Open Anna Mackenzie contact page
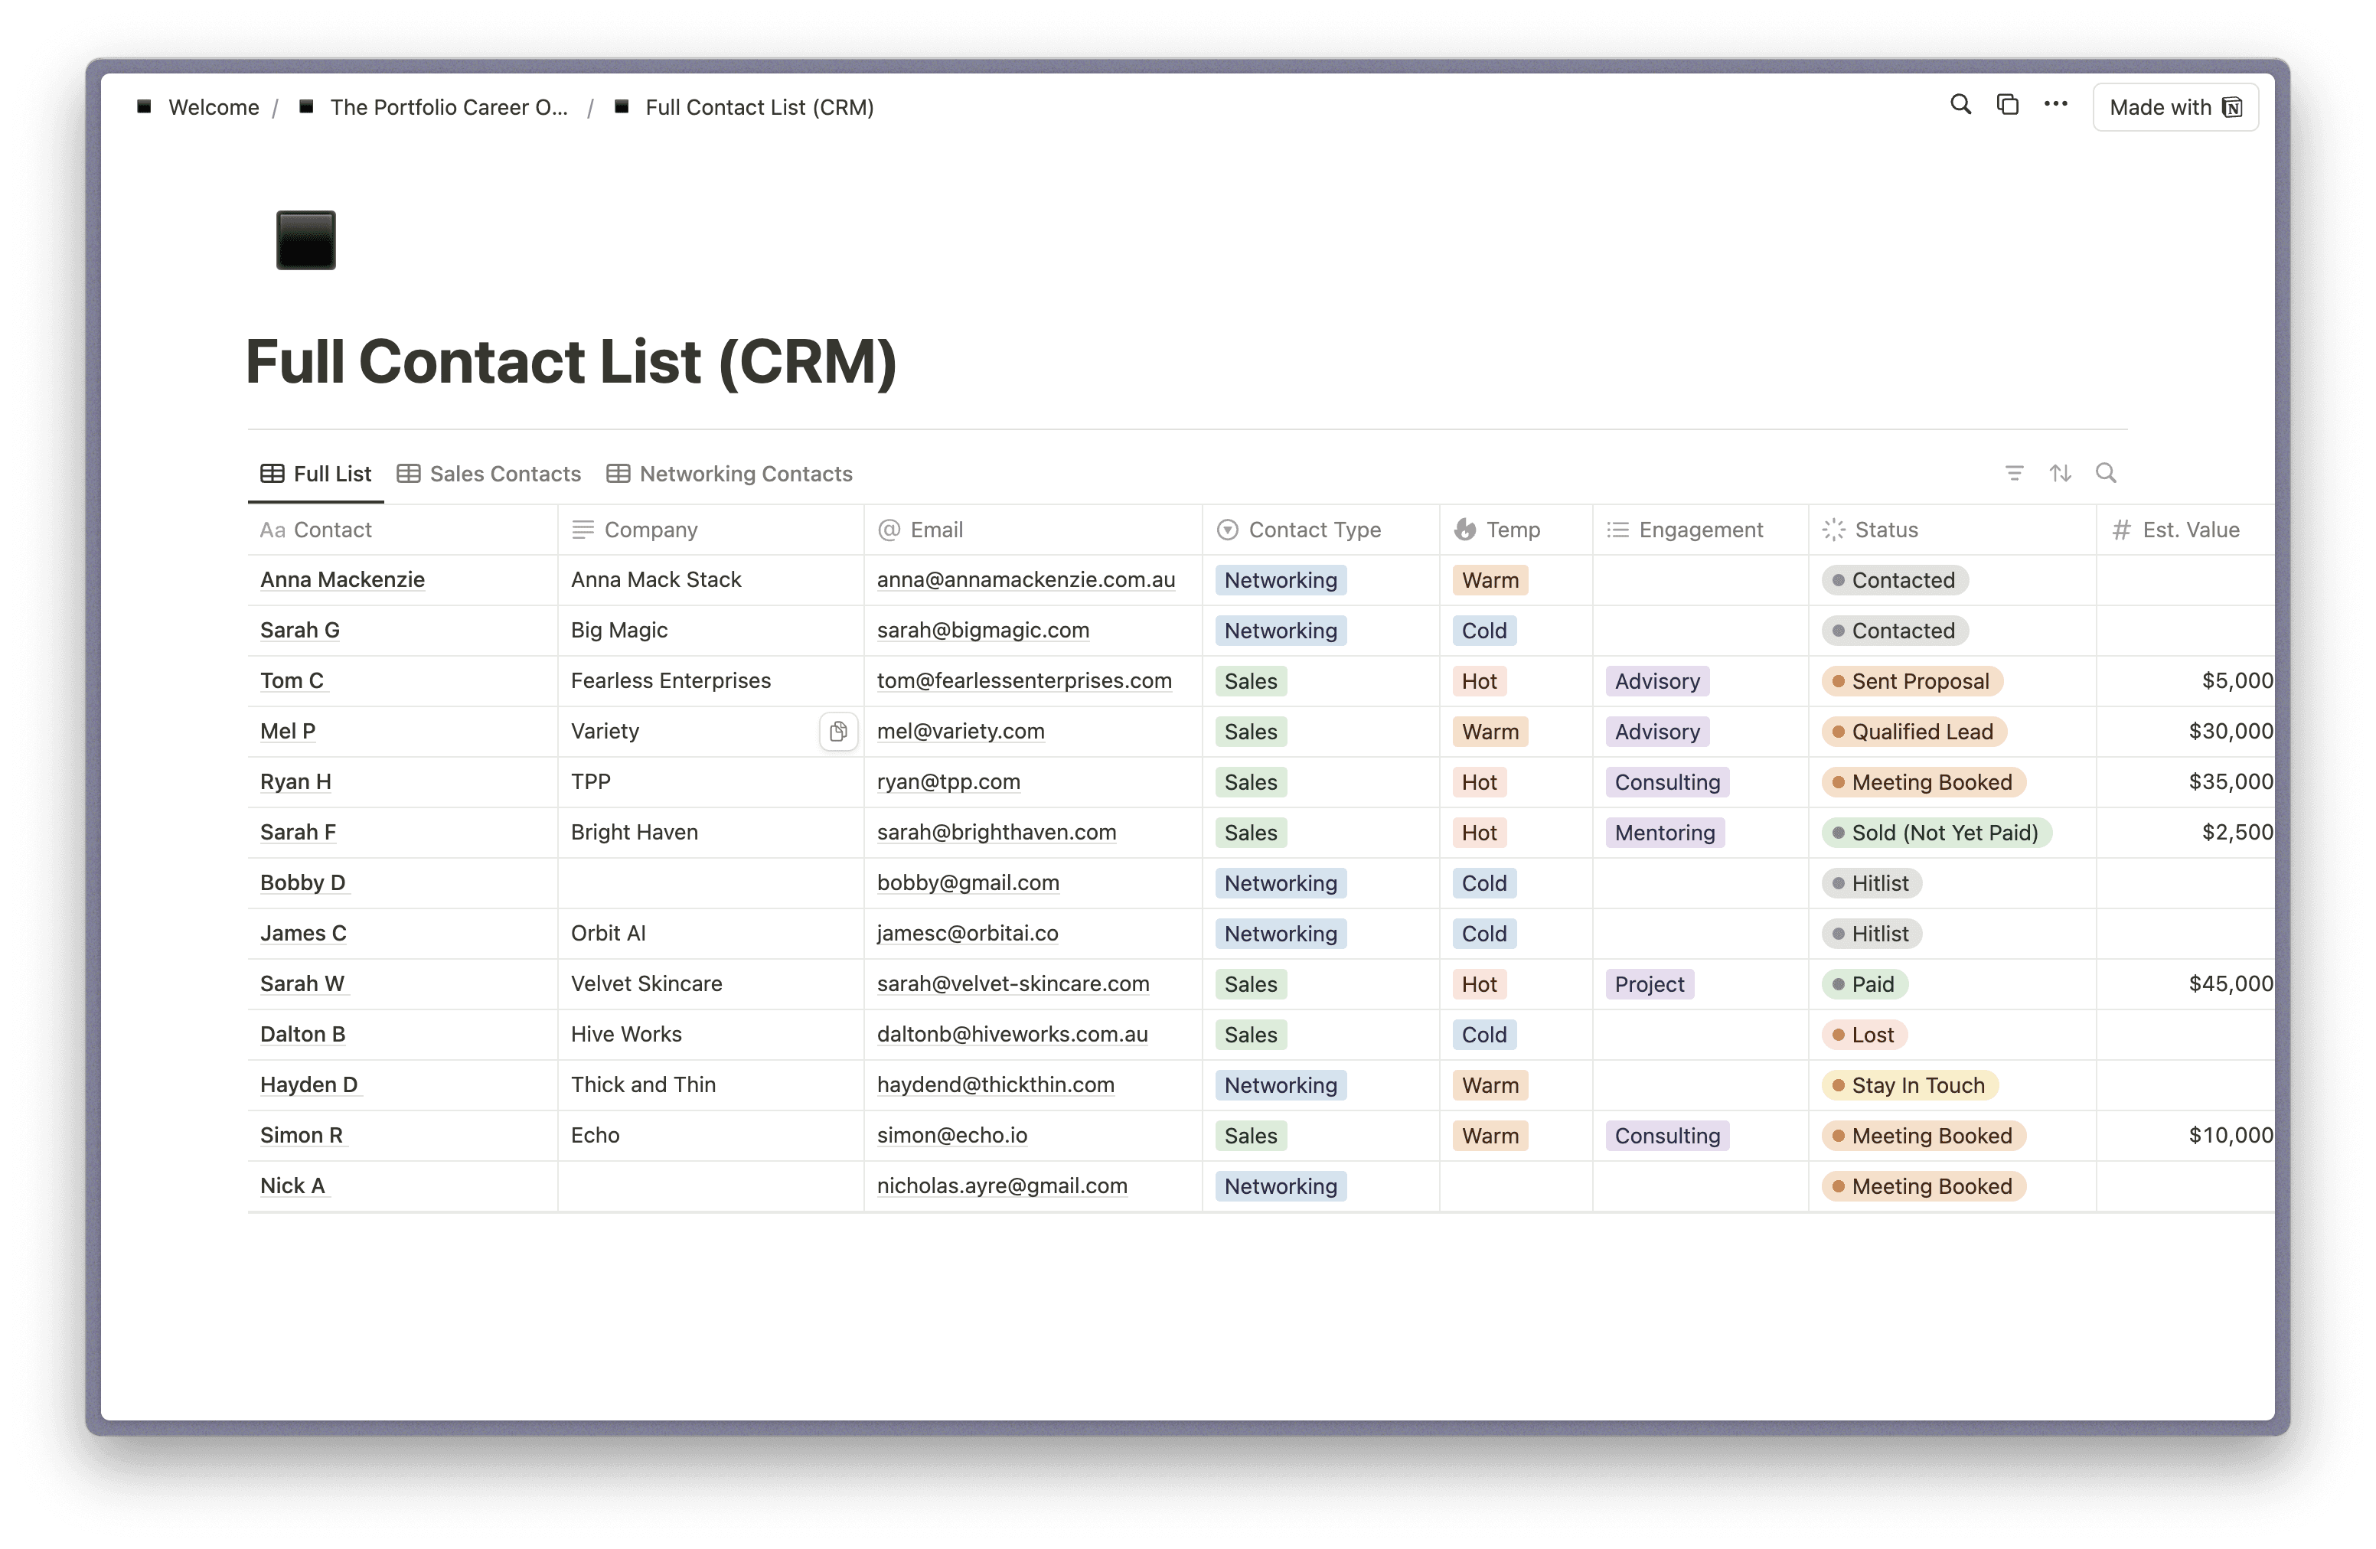Screen dimensions: 2376x1549 click(x=342, y=580)
